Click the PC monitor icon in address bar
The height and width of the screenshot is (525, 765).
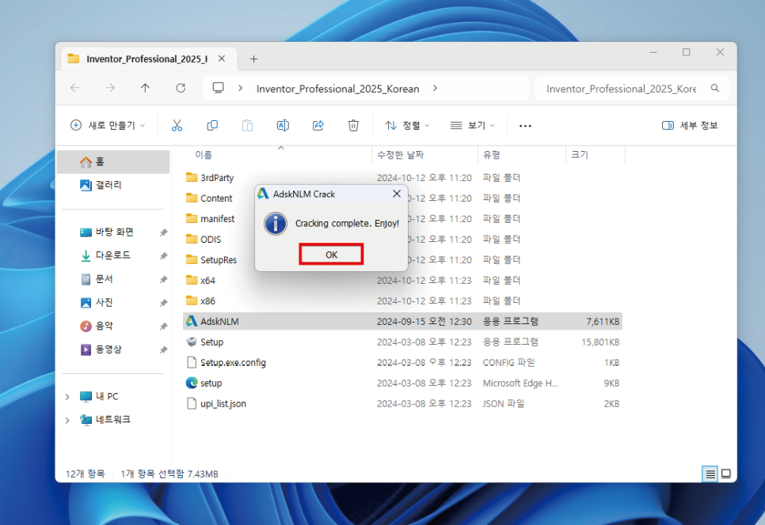click(x=218, y=88)
